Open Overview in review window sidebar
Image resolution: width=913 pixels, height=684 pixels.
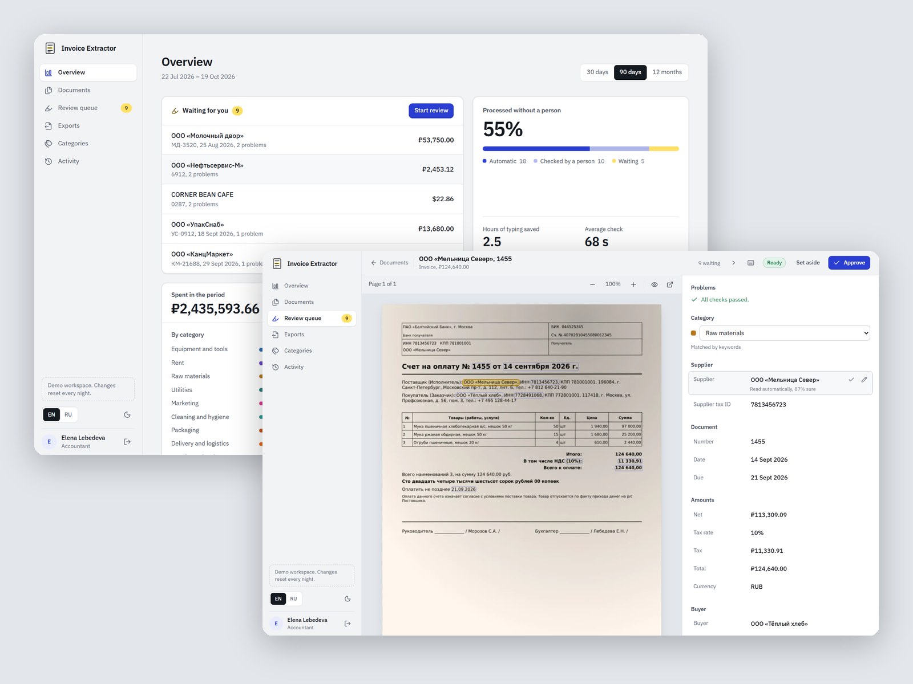[312, 286]
